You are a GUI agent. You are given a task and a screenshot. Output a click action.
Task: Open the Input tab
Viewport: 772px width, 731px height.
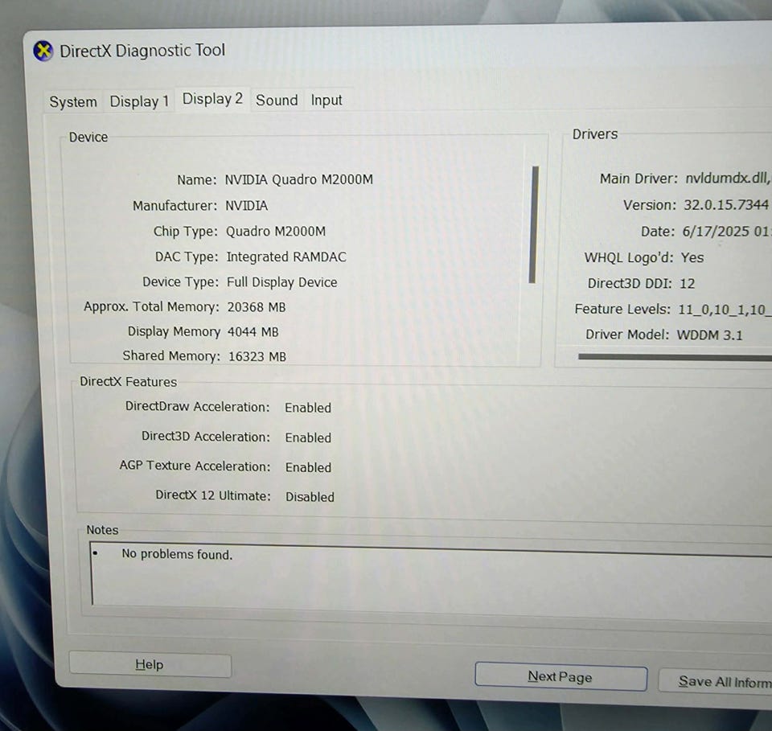[326, 100]
